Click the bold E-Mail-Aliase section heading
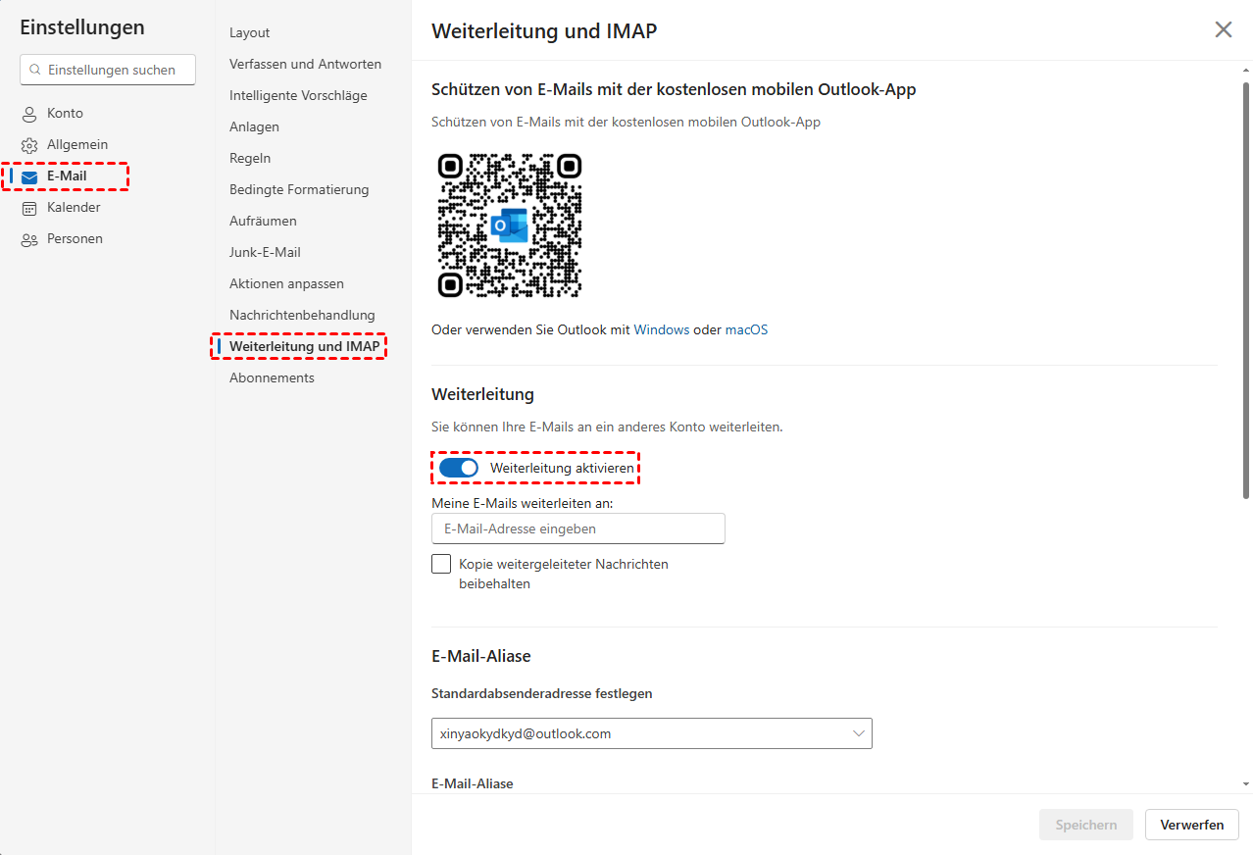The width and height of the screenshot is (1253, 855). click(x=481, y=656)
